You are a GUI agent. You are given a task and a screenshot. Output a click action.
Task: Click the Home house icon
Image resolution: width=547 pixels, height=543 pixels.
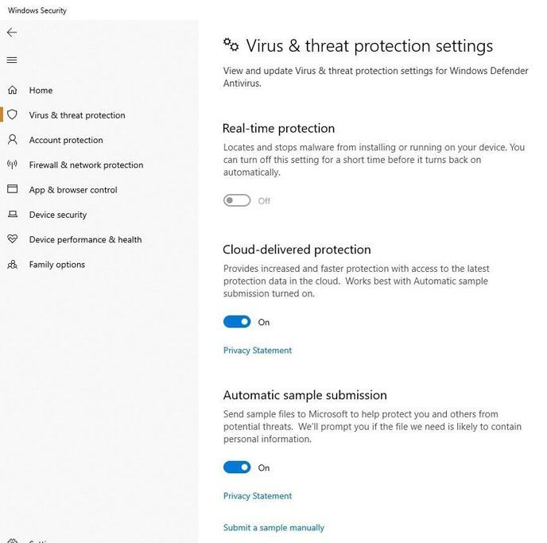pos(12,91)
